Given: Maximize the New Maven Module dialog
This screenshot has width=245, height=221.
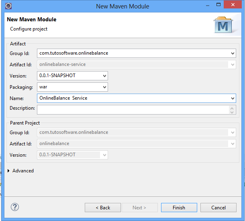Looking at the screenshot, I should click(218, 4).
